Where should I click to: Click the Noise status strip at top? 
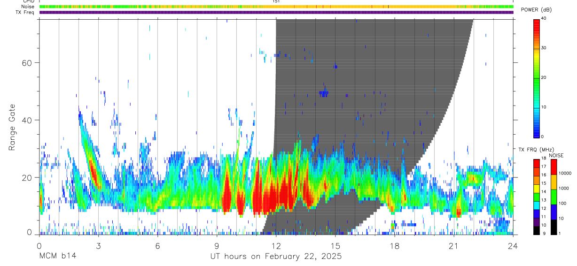coord(276,7)
